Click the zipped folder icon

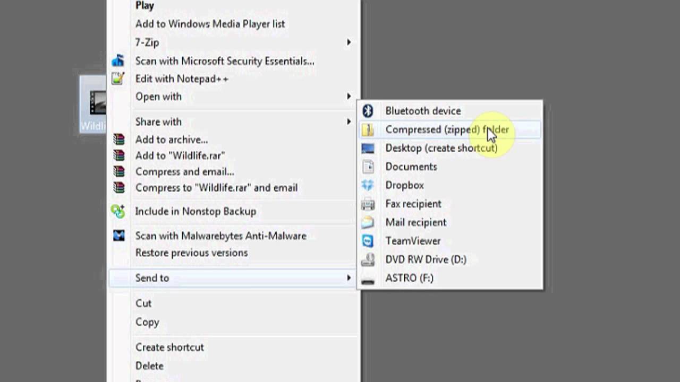point(368,129)
